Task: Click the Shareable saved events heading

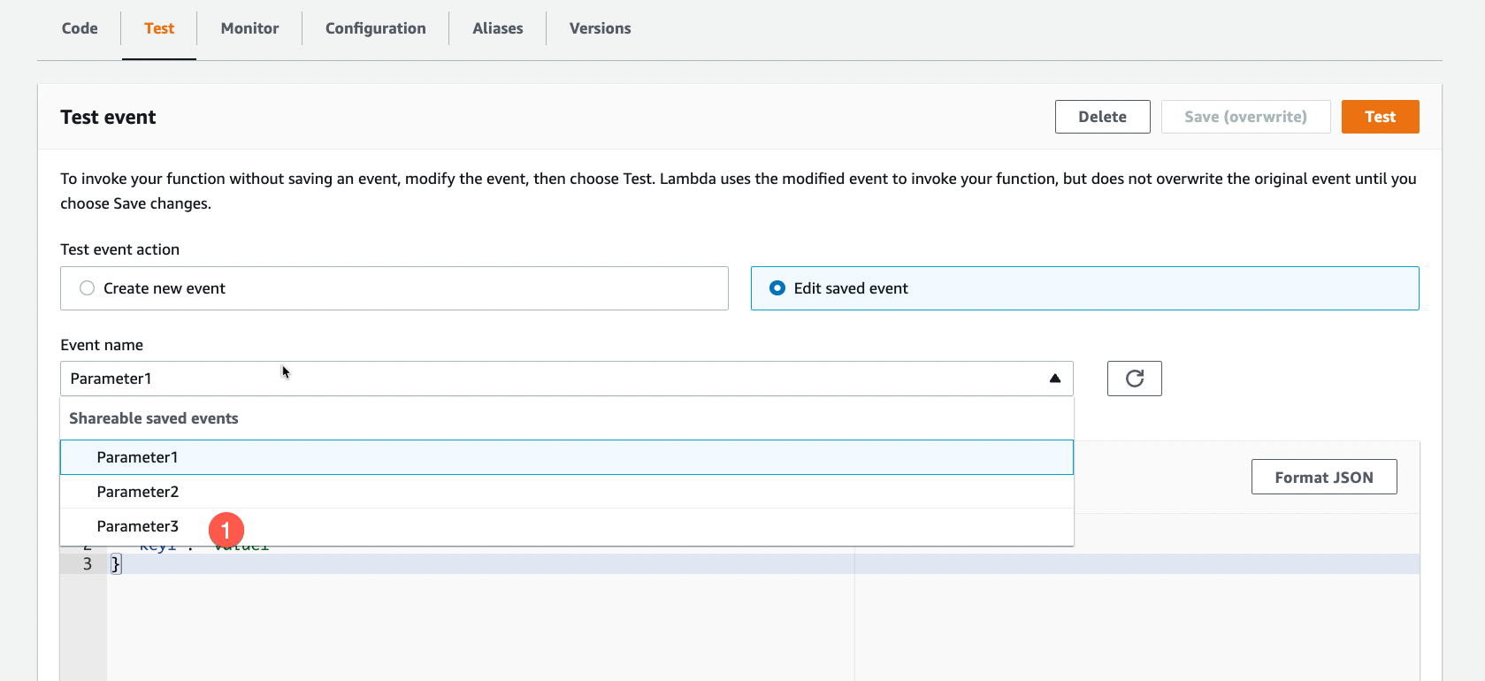Action: click(x=154, y=418)
